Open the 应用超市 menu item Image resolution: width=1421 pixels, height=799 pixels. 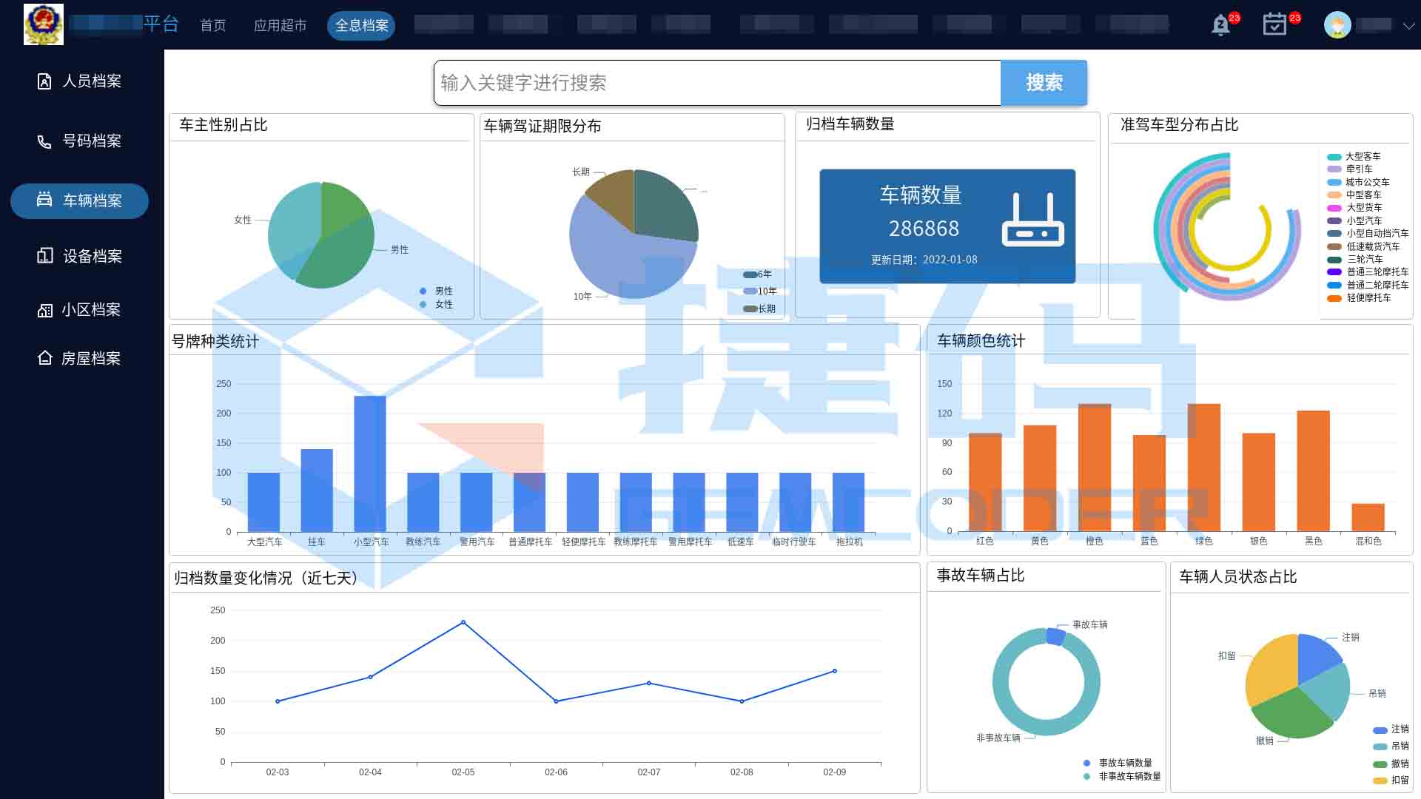[280, 26]
